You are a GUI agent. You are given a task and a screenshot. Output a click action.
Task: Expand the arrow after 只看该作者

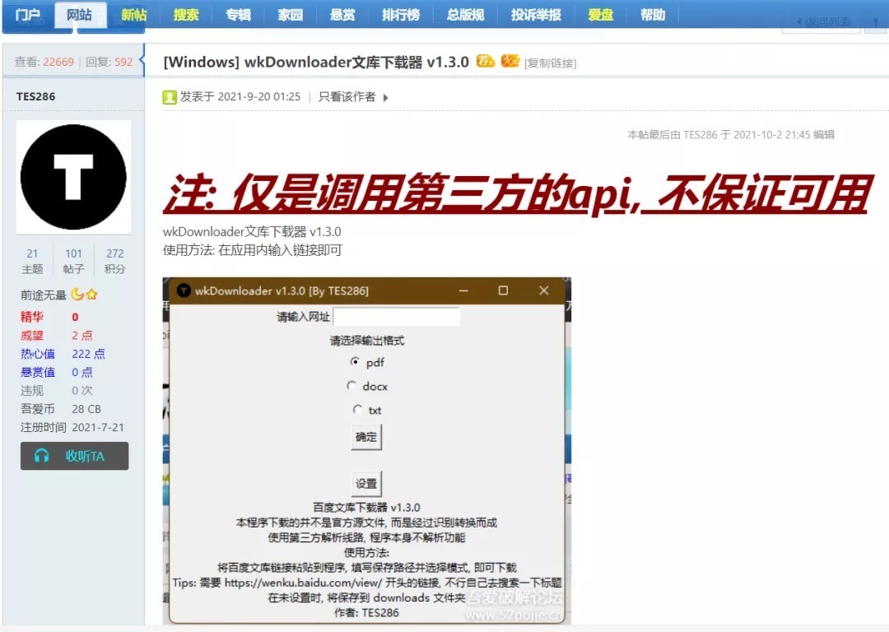[385, 97]
